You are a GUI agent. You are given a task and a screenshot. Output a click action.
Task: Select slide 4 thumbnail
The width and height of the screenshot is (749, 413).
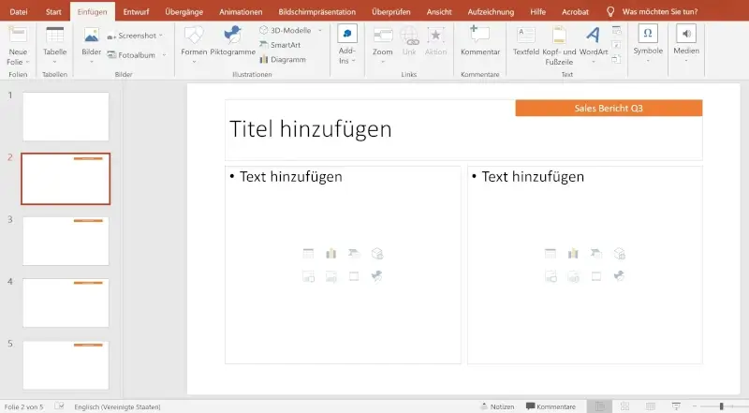[x=66, y=303]
